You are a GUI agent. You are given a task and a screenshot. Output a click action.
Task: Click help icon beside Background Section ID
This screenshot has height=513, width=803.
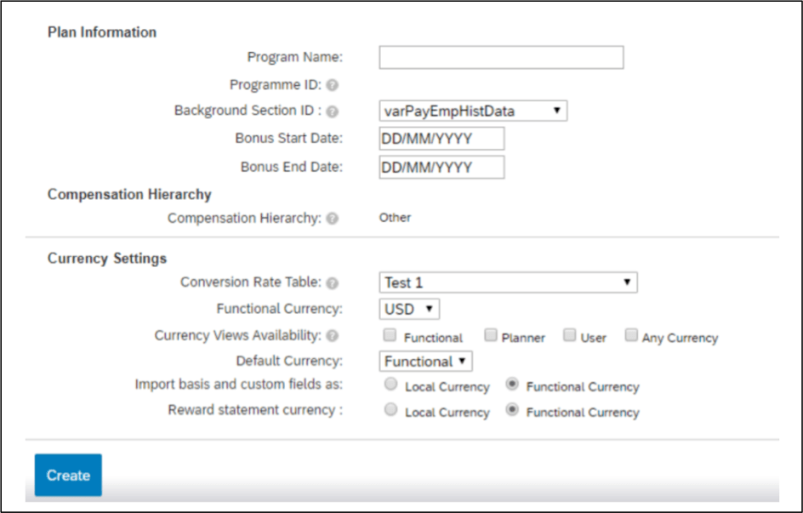click(333, 111)
